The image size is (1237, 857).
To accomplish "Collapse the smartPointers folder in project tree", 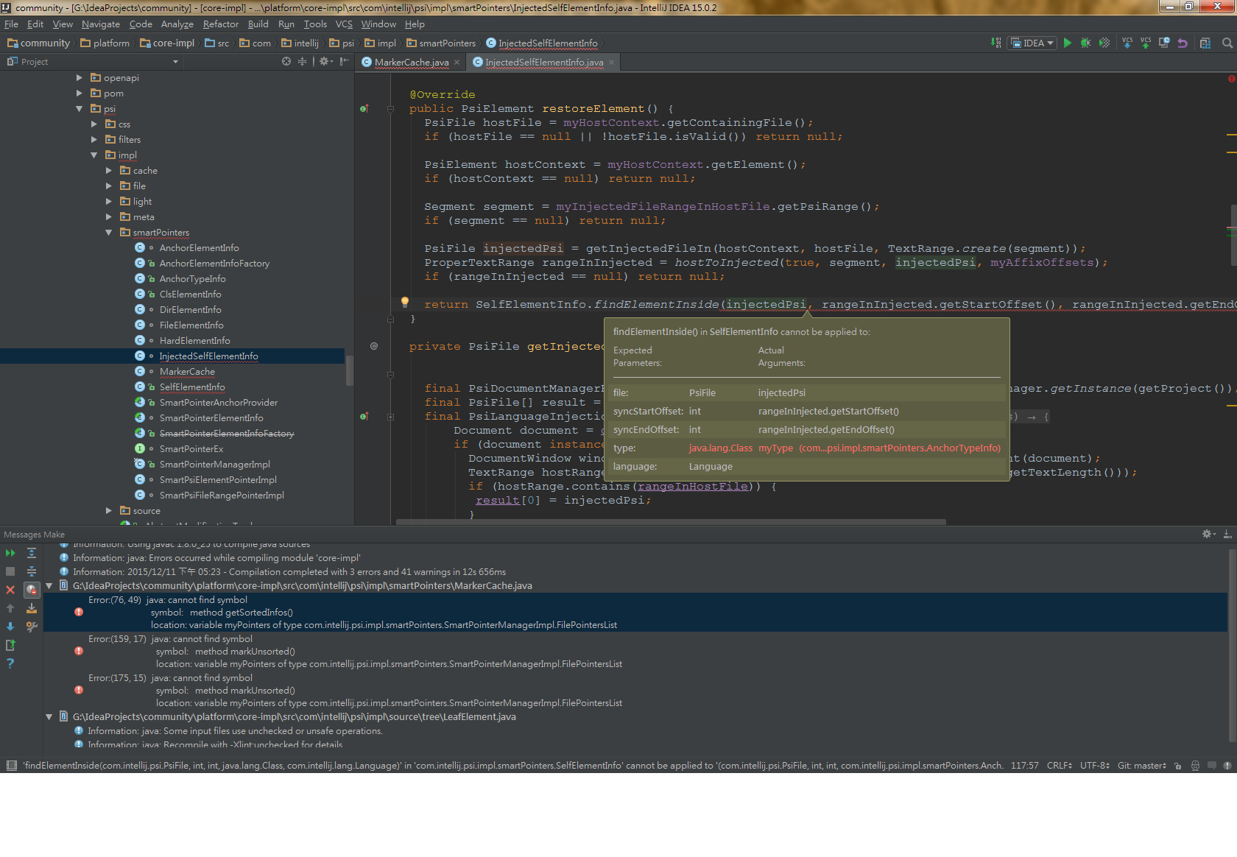I will pyautogui.click(x=109, y=233).
